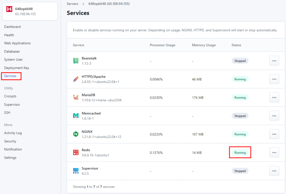Image resolution: width=286 pixels, height=194 pixels.
Task: Click the Memcached service name
Action: pos(91,113)
